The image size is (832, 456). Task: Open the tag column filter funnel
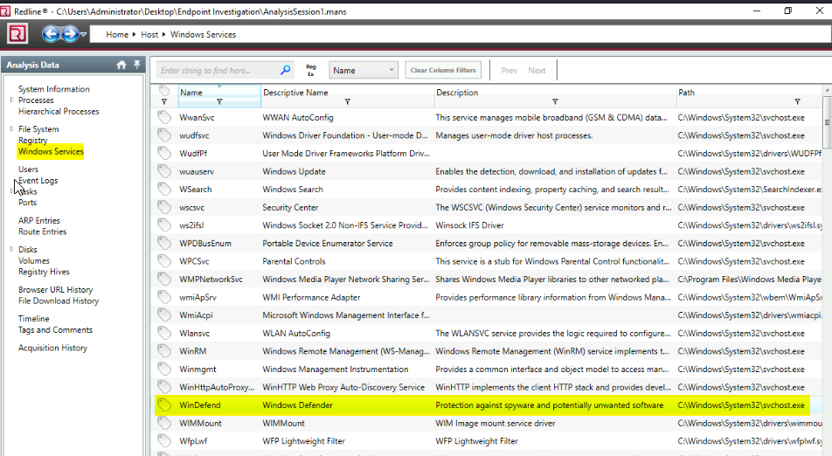click(x=164, y=101)
